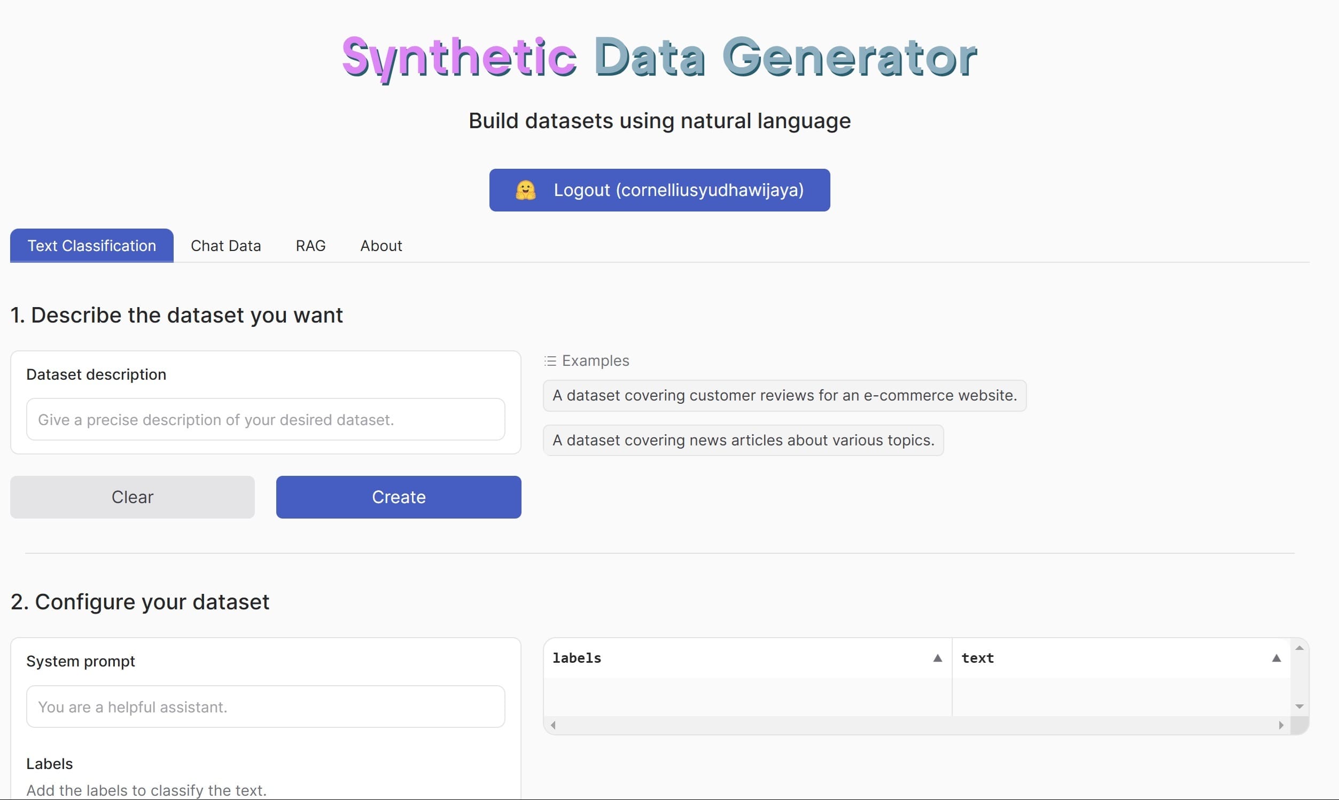
Task: Clear the dataset description
Action: pyautogui.click(x=132, y=497)
